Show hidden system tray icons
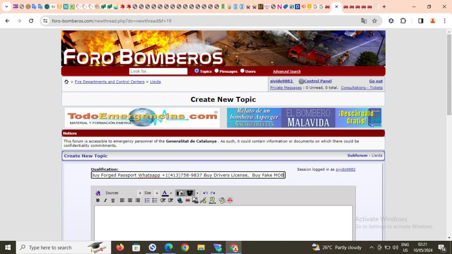The width and height of the screenshot is (452, 254). point(371,247)
